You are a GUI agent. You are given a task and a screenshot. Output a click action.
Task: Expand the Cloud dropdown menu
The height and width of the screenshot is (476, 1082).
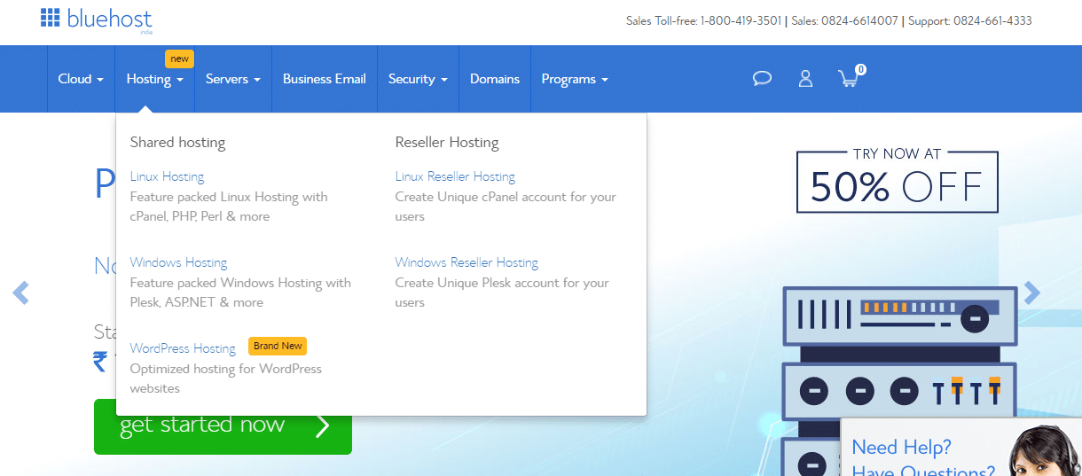(81, 79)
